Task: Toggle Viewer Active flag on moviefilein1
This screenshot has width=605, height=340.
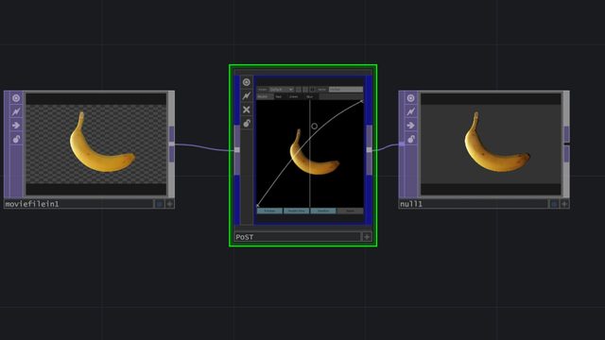Action: tap(16, 98)
